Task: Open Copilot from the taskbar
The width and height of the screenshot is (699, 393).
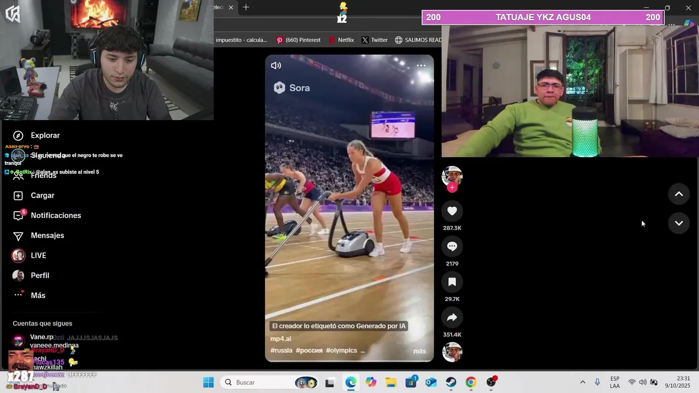Action: pos(371,383)
